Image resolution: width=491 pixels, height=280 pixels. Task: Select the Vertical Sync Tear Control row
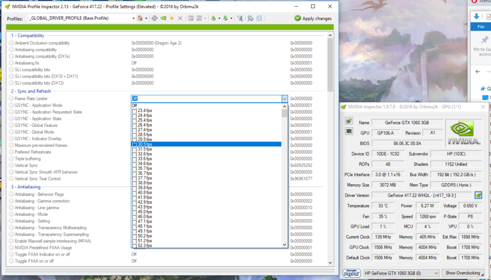(166, 179)
